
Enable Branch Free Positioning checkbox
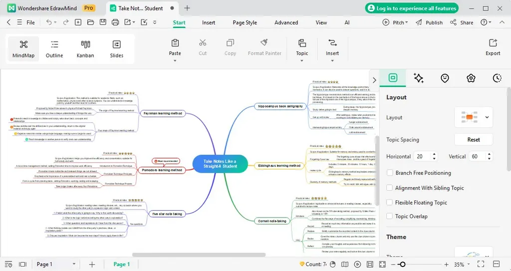click(389, 173)
